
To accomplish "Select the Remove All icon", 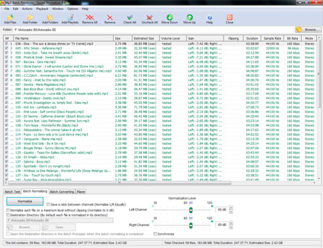I will 90,18.
